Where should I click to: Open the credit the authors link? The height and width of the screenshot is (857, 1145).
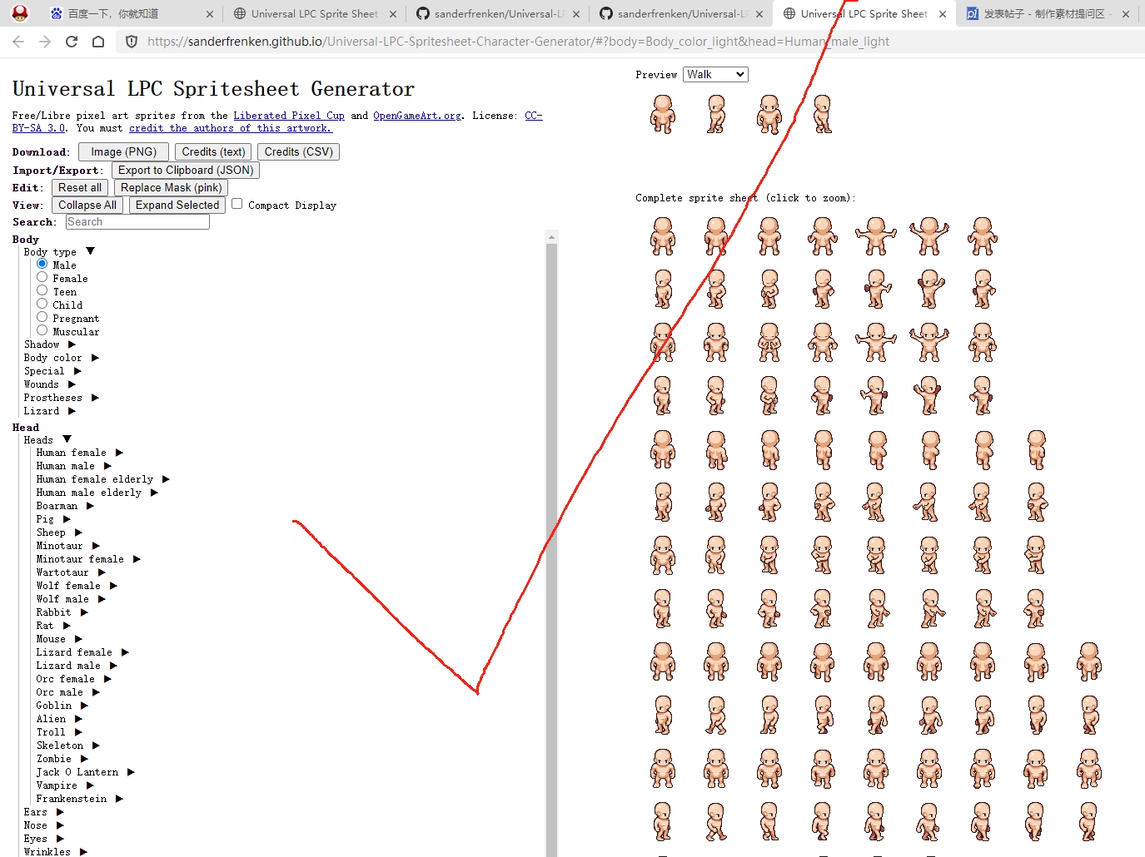coord(231,128)
